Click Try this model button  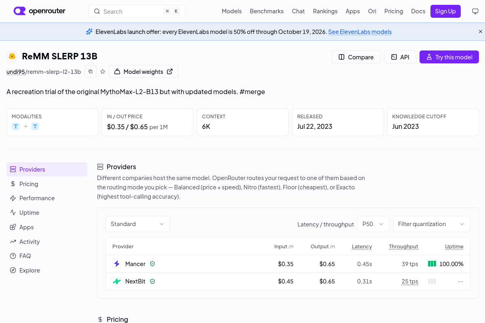(449, 57)
